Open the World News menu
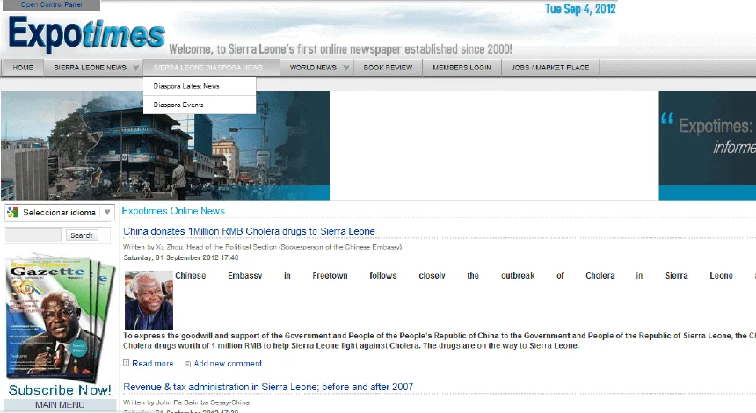The image size is (756, 413). pyautogui.click(x=313, y=68)
